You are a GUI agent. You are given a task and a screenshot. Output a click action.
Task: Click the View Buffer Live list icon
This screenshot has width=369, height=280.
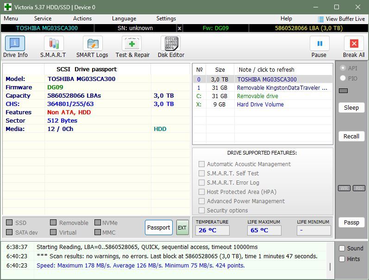(x=320, y=19)
